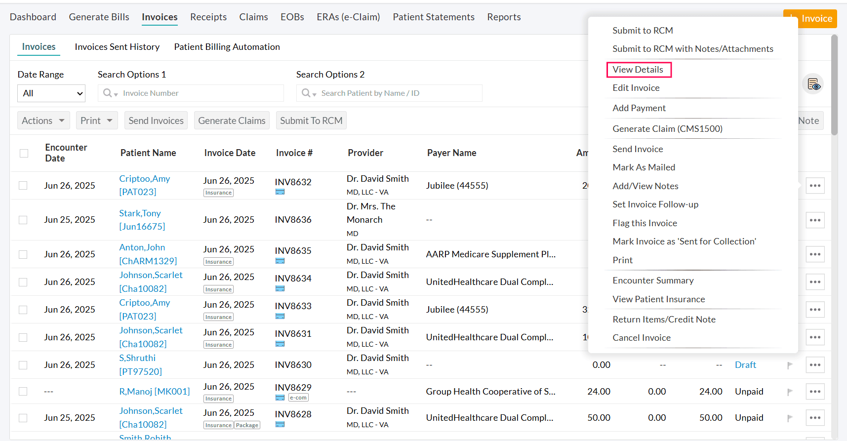The image size is (847, 441).
Task: Open the Receipts top navigation tab
Action: (x=208, y=17)
